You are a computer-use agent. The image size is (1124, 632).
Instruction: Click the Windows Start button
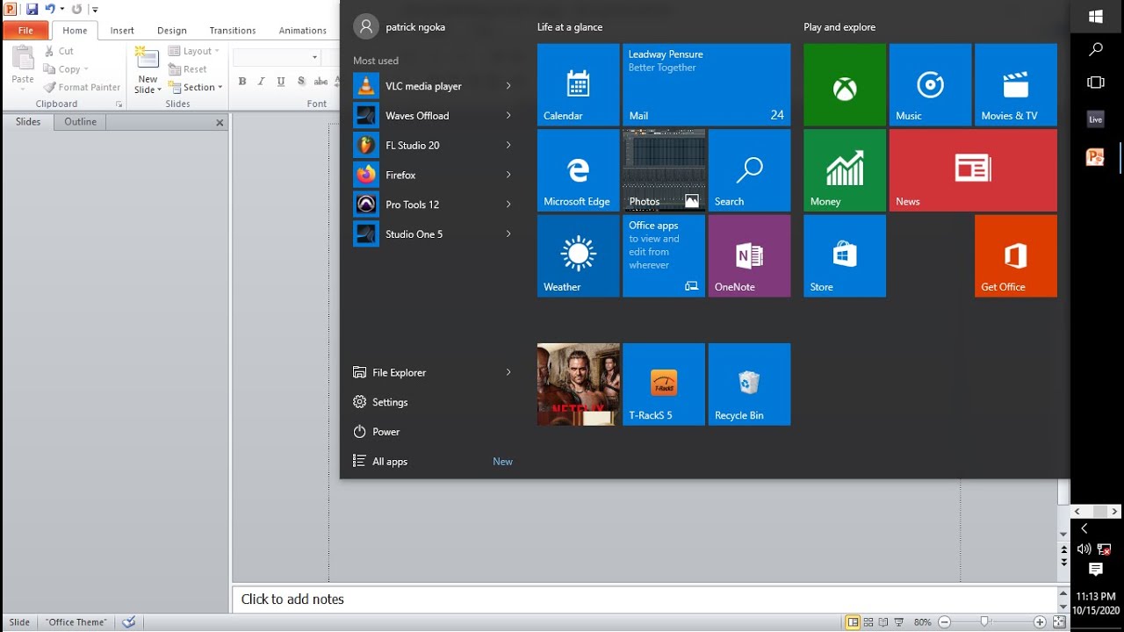point(1096,17)
